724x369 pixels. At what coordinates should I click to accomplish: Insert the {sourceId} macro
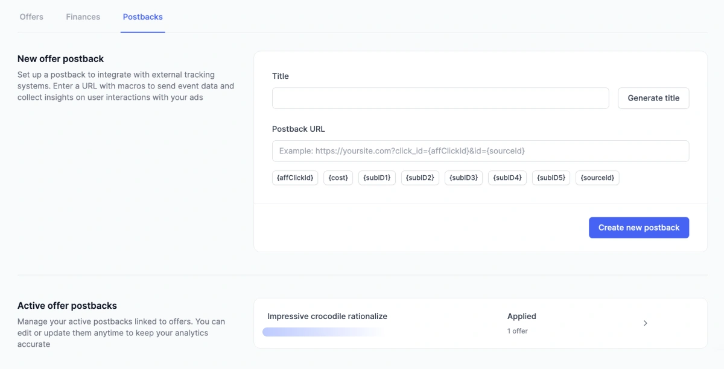(597, 178)
